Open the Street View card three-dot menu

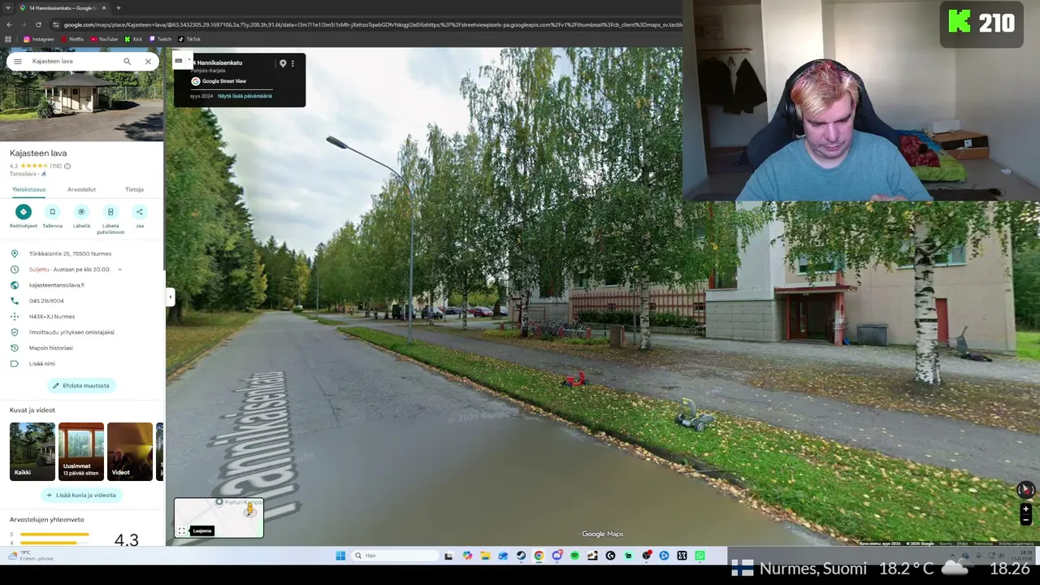(292, 63)
